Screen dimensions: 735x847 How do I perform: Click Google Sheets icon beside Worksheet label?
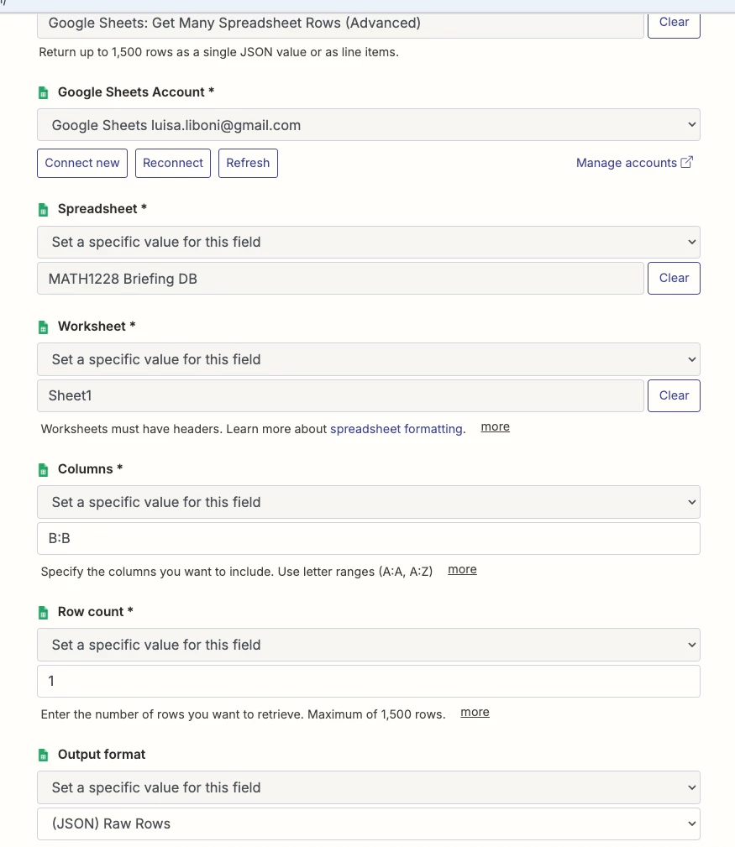44,327
